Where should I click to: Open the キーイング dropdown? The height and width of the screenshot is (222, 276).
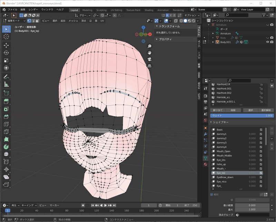coord(29,205)
